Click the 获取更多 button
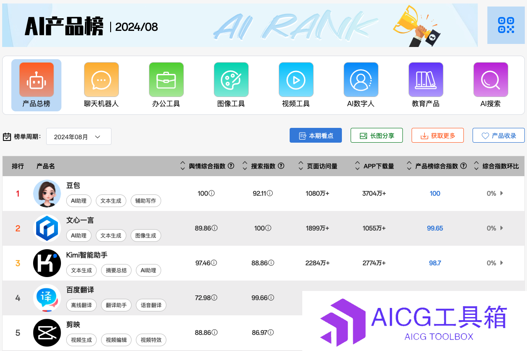 tap(438, 135)
